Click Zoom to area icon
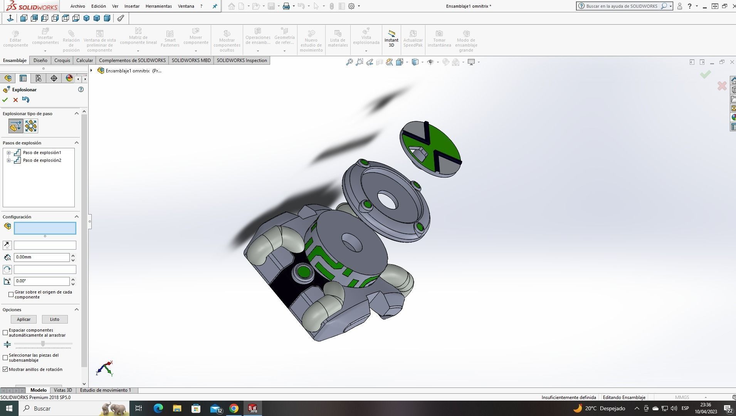This screenshot has width=736, height=416. [x=359, y=62]
